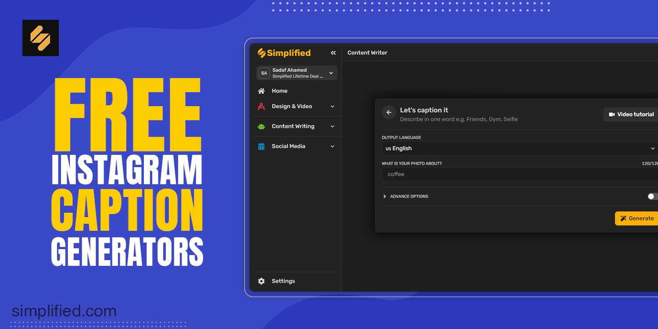Expand the Design & Video menu chevron
This screenshot has height=329, width=658.
coord(333,107)
